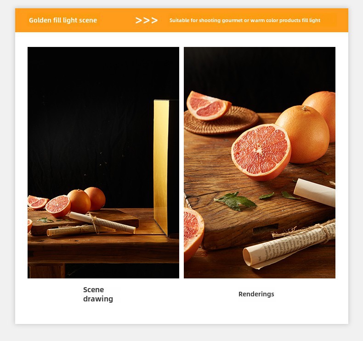363x341 pixels.
Task: Click the green leaf on cutting board
Action: click(x=235, y=201)
